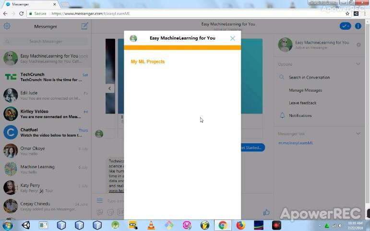370x231 pixels.
Task: Open a new browser tab
Action: click(x=65, y=4)
